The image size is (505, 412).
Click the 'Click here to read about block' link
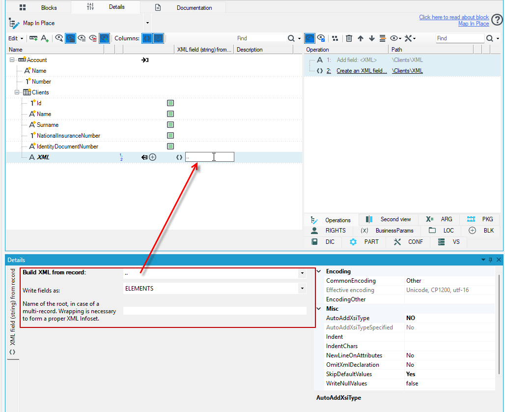tap(454, 17)
